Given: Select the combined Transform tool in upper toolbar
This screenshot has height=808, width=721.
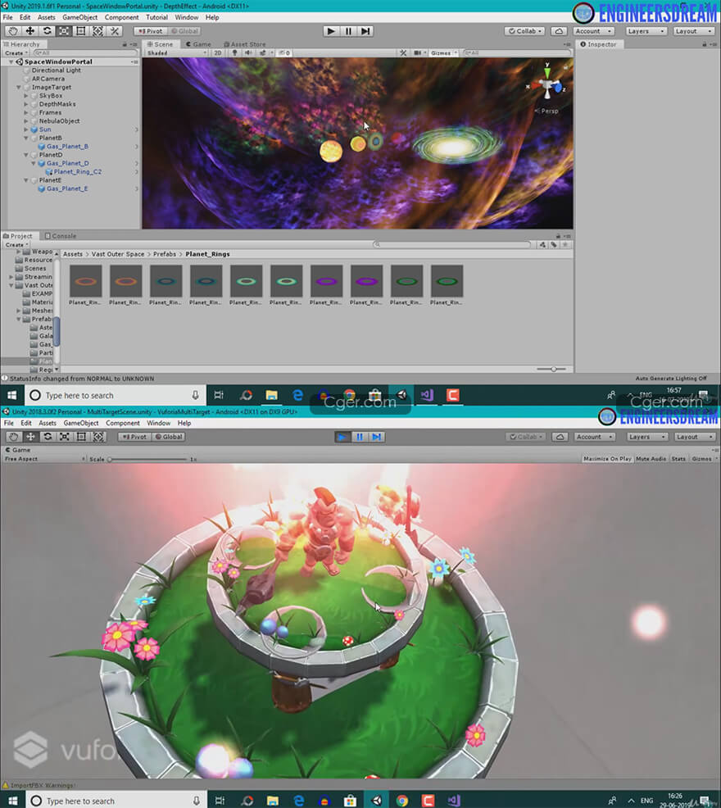Looking at the screenshot, I should pos(98,31).
